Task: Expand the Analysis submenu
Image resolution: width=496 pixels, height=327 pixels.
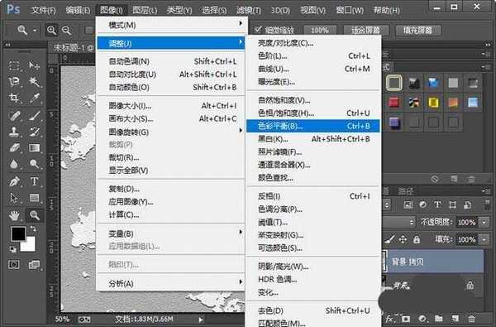Action: 171,283
